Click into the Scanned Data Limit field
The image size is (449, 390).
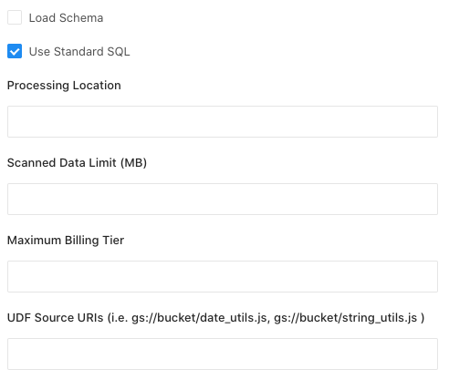[223, 199]
